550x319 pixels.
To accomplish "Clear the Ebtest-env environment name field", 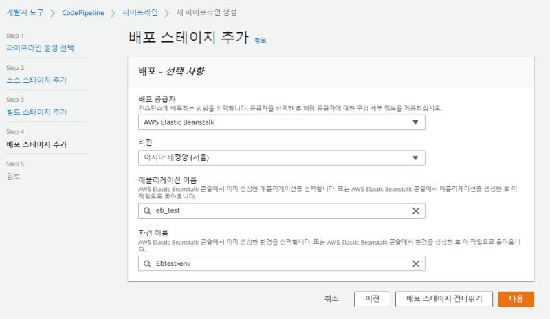I will click(x=415, y=264).
